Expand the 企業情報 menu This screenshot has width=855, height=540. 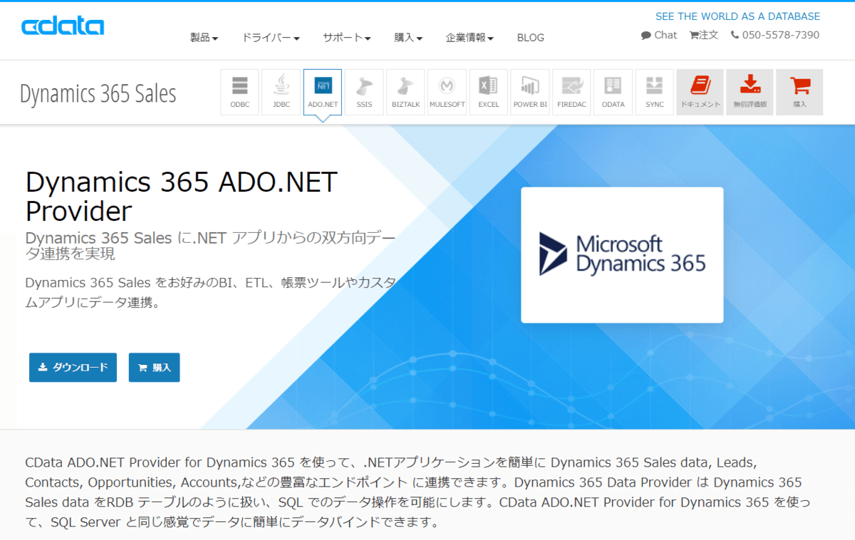tap(470, 38)
